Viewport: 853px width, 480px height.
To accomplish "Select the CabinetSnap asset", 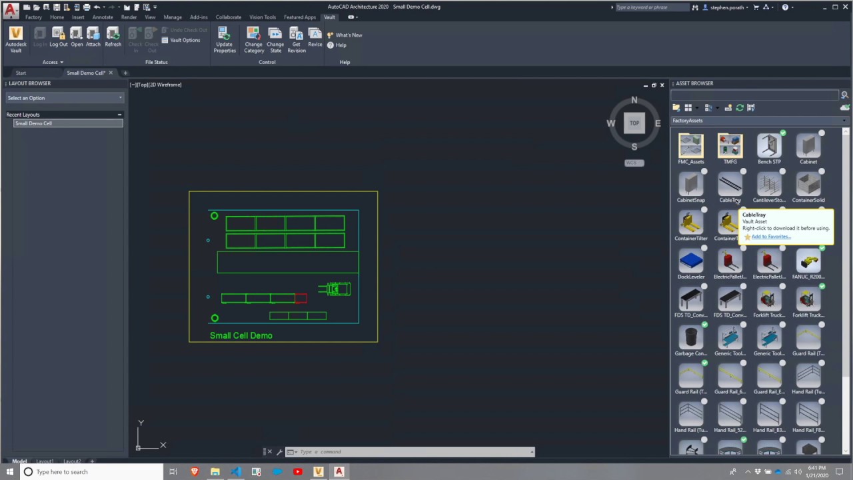I will pyautogui.click(x=690, y=187).
